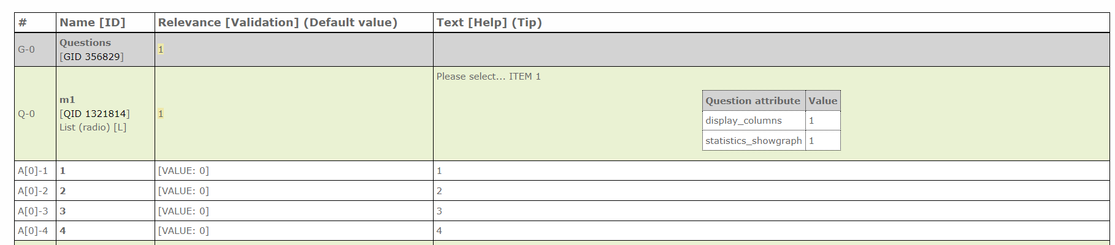
Task: Click [VALUE: 0] in the A[0]-1 row
Action: point(183,171)
